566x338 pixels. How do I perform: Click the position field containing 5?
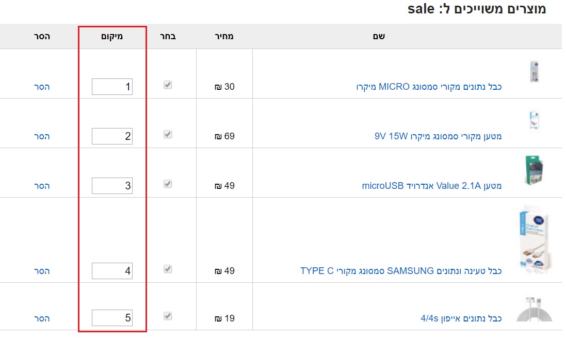click(x=112, y=318)
